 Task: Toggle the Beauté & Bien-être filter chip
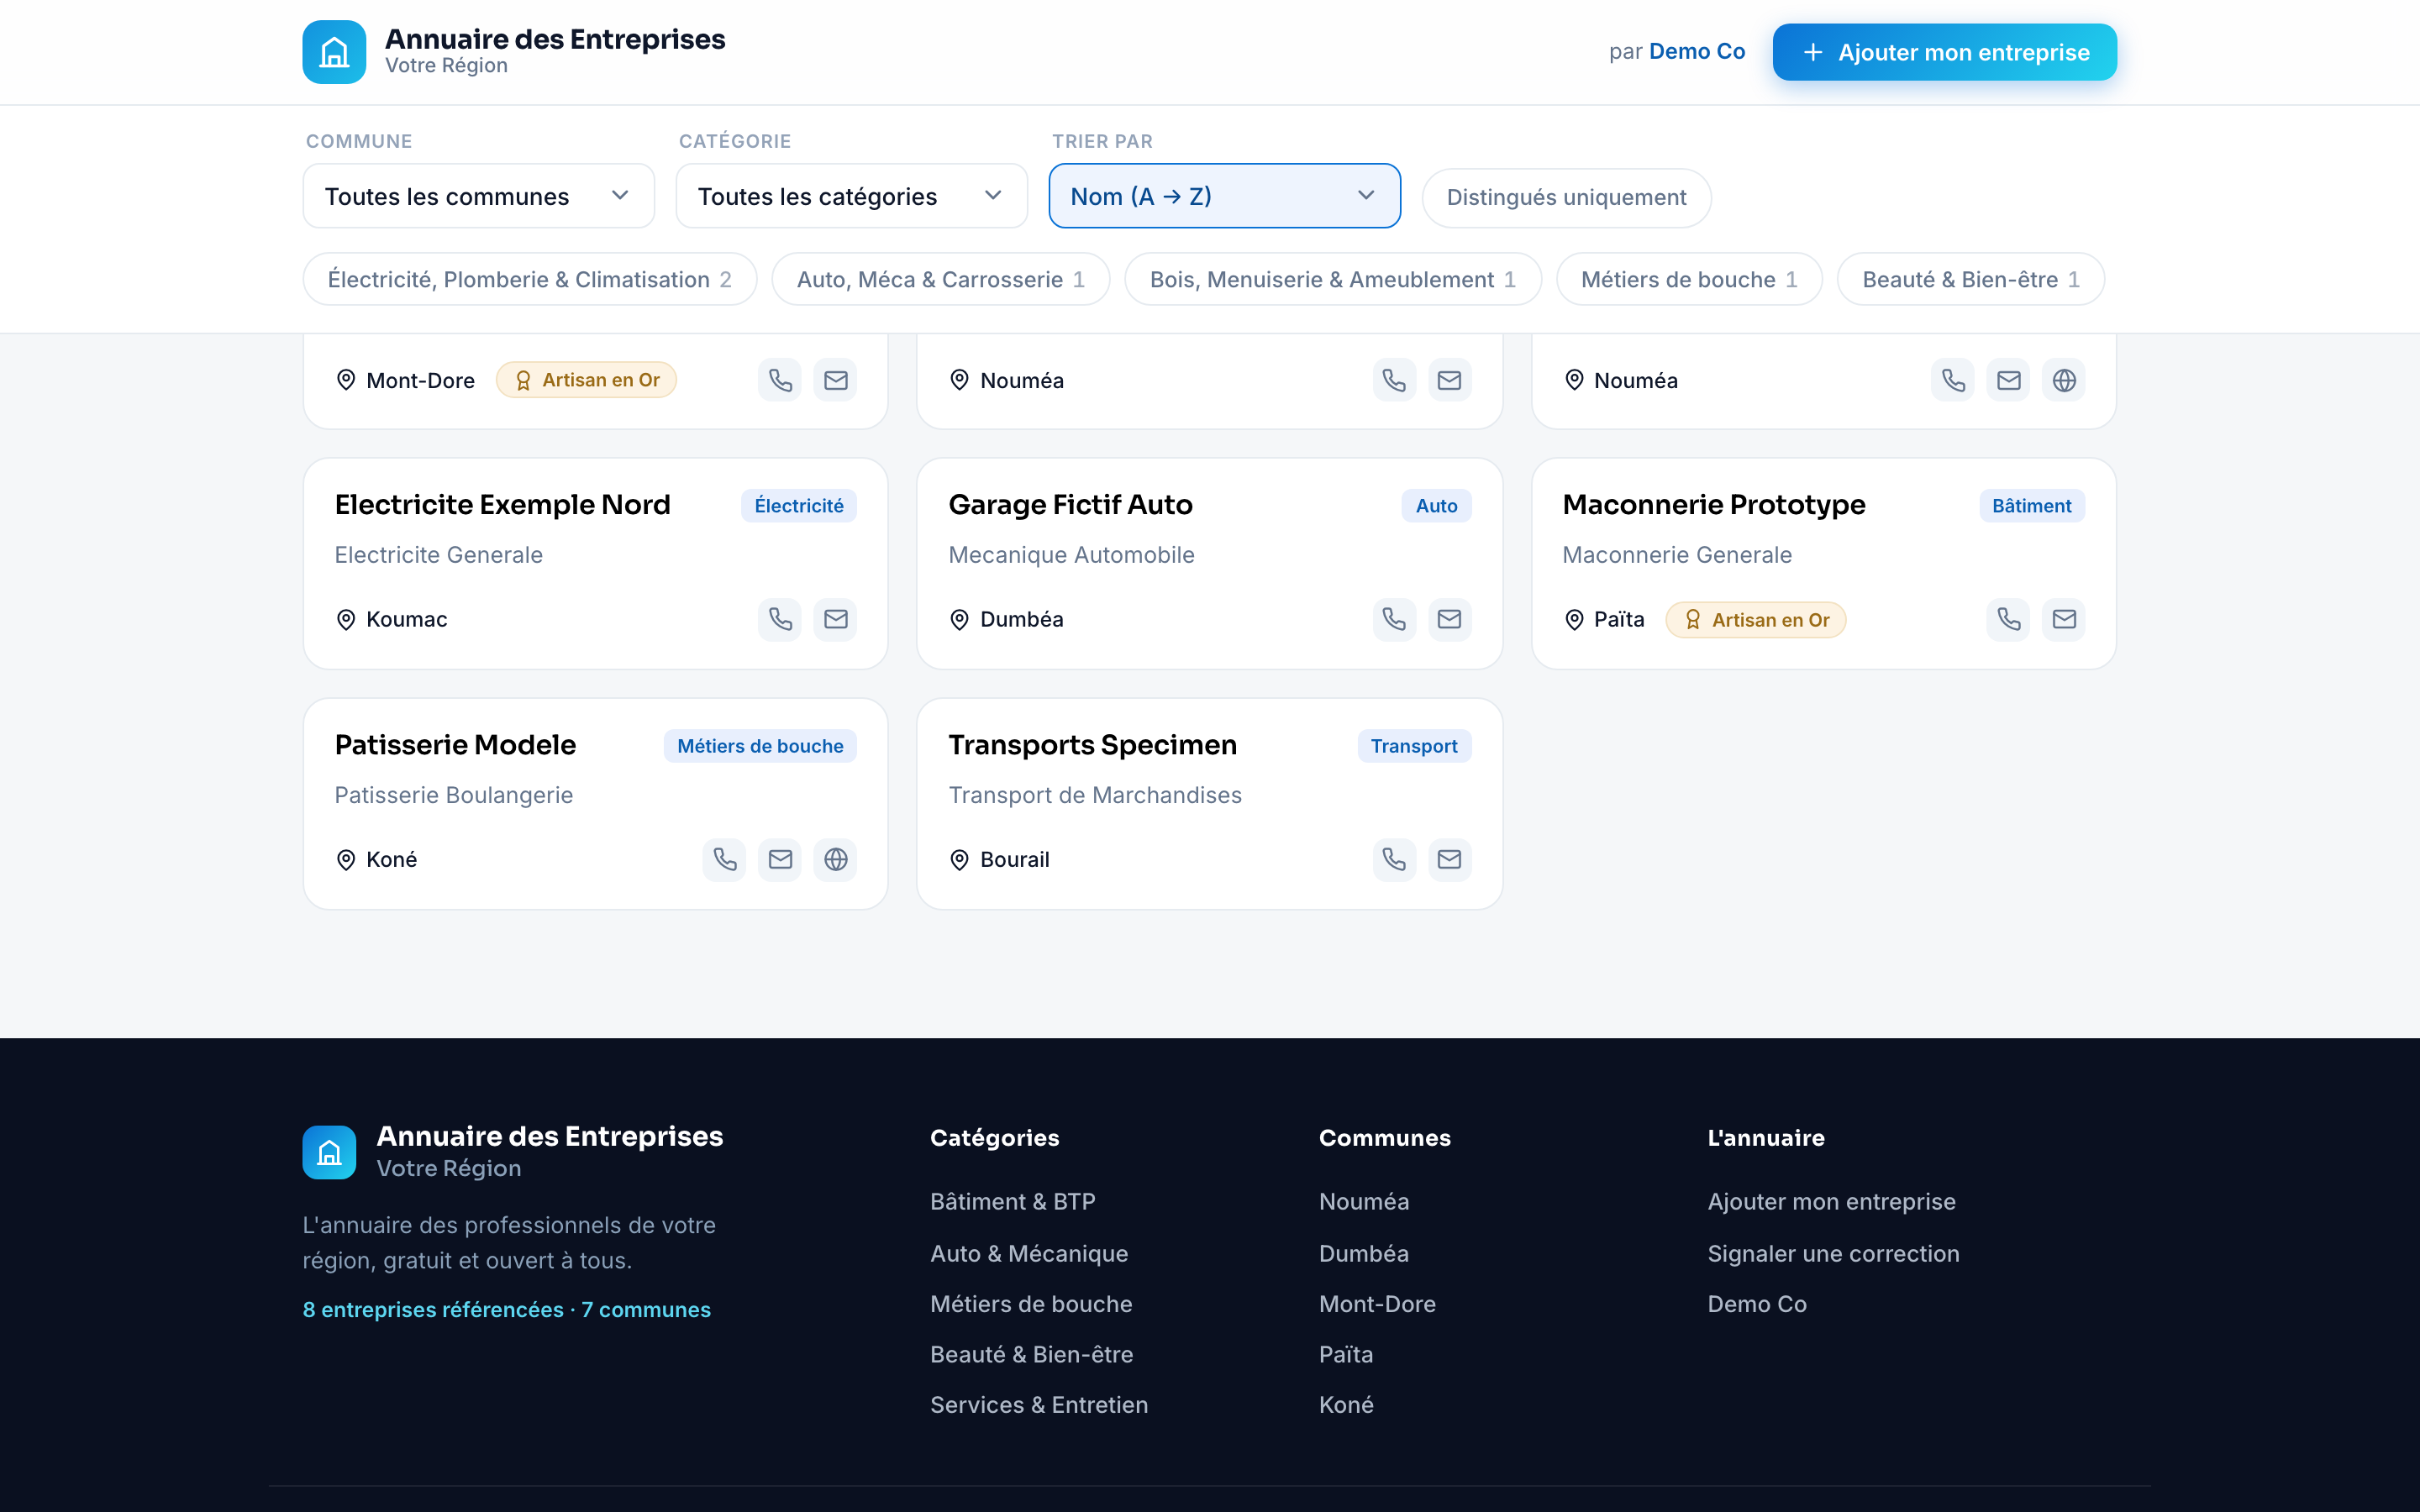pos(1970,279)
